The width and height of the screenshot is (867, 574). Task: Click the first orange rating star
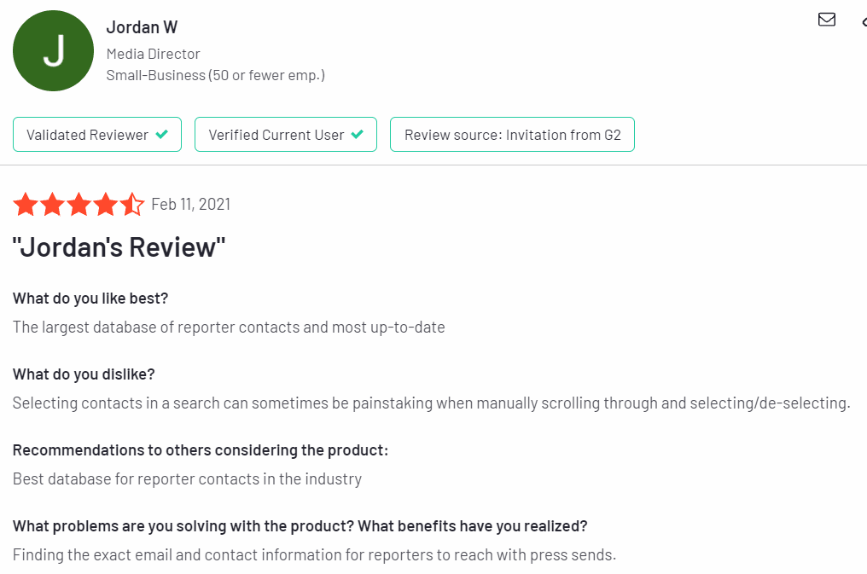click(x=26, y=205)
